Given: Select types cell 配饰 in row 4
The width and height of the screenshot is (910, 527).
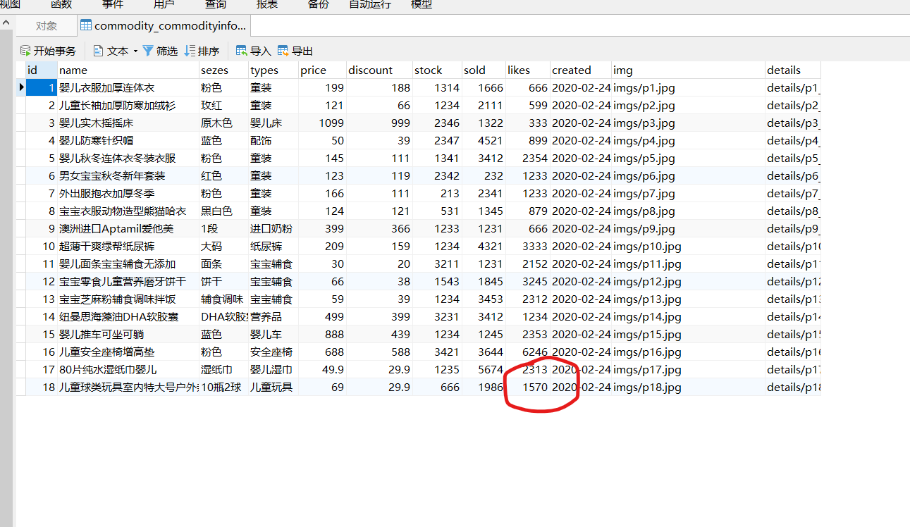Looking at the screenshot, I should click(x=273, y=140).
